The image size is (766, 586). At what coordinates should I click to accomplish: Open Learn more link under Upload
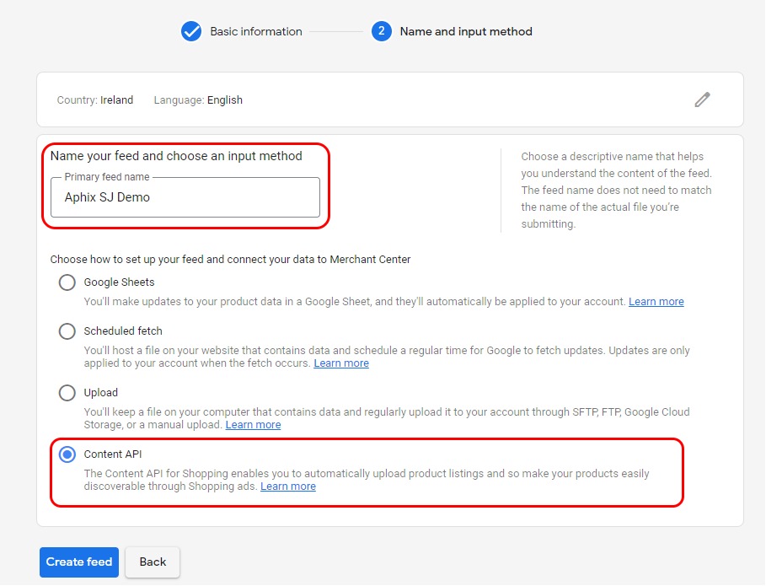point(253,424)
